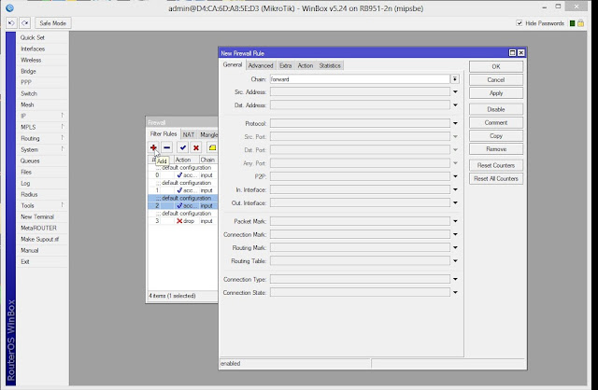The width and height of the screenshot is (598, 390).
Task: Click the Chain input field
Action: pos(360,78)
